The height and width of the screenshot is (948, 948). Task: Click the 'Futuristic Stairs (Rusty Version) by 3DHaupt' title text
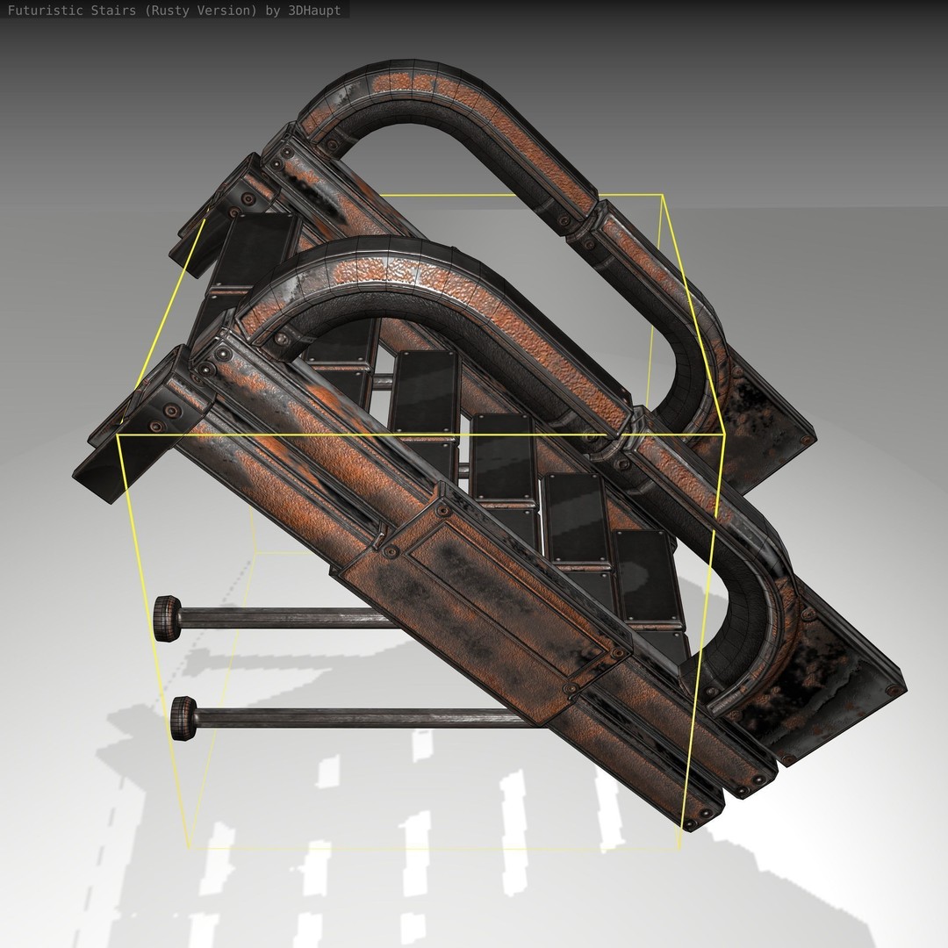tap(174, 11)
